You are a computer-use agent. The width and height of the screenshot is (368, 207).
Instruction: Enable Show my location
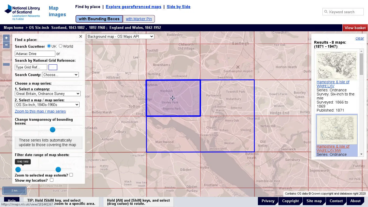click(51, 180)
